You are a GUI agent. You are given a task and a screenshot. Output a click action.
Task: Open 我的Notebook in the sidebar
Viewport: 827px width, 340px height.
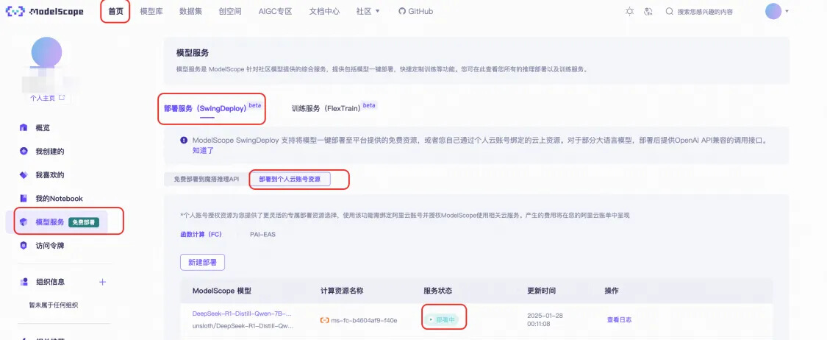pyautogui.click(x=59, y=199)
